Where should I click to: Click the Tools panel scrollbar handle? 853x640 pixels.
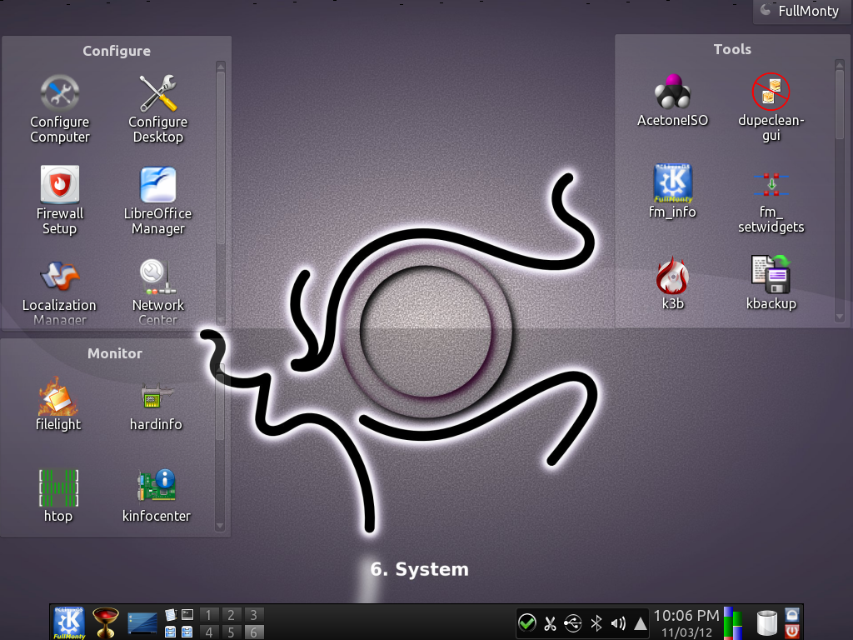[x=840, y=104]
